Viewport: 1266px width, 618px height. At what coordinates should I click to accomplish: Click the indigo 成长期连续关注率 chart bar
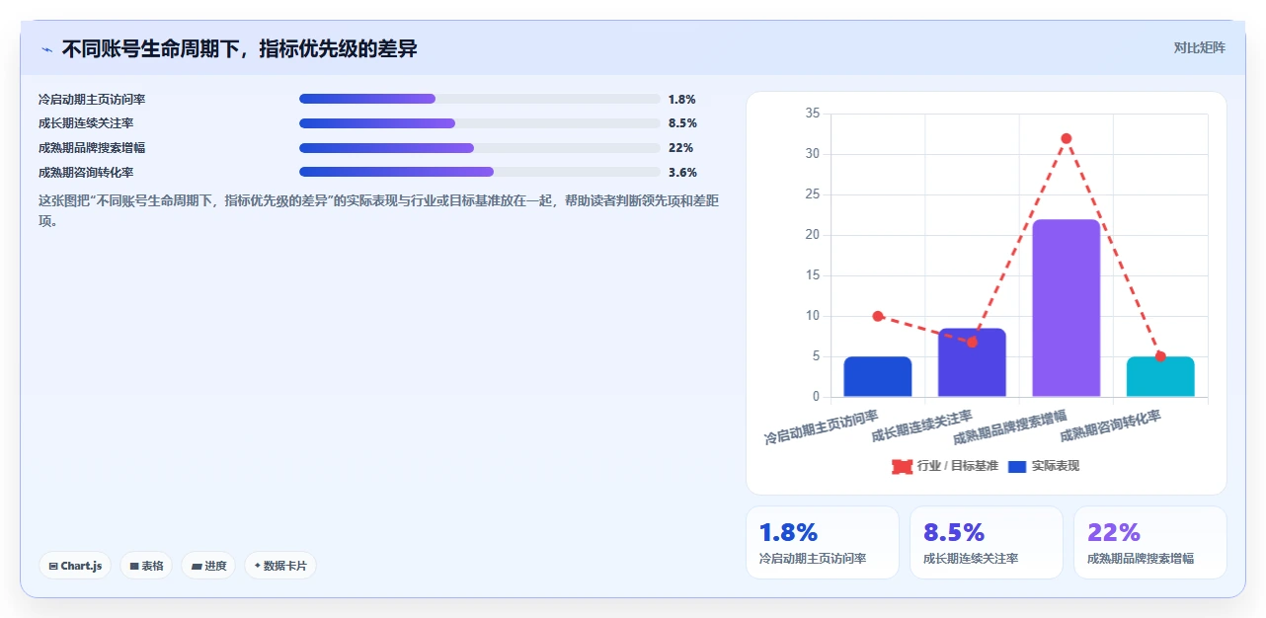(x=972, y=362)
